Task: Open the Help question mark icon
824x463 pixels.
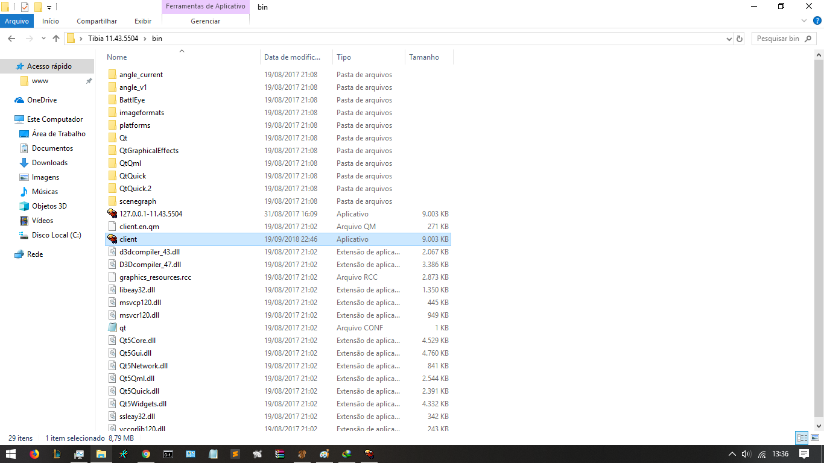Action: pos(817,20)
